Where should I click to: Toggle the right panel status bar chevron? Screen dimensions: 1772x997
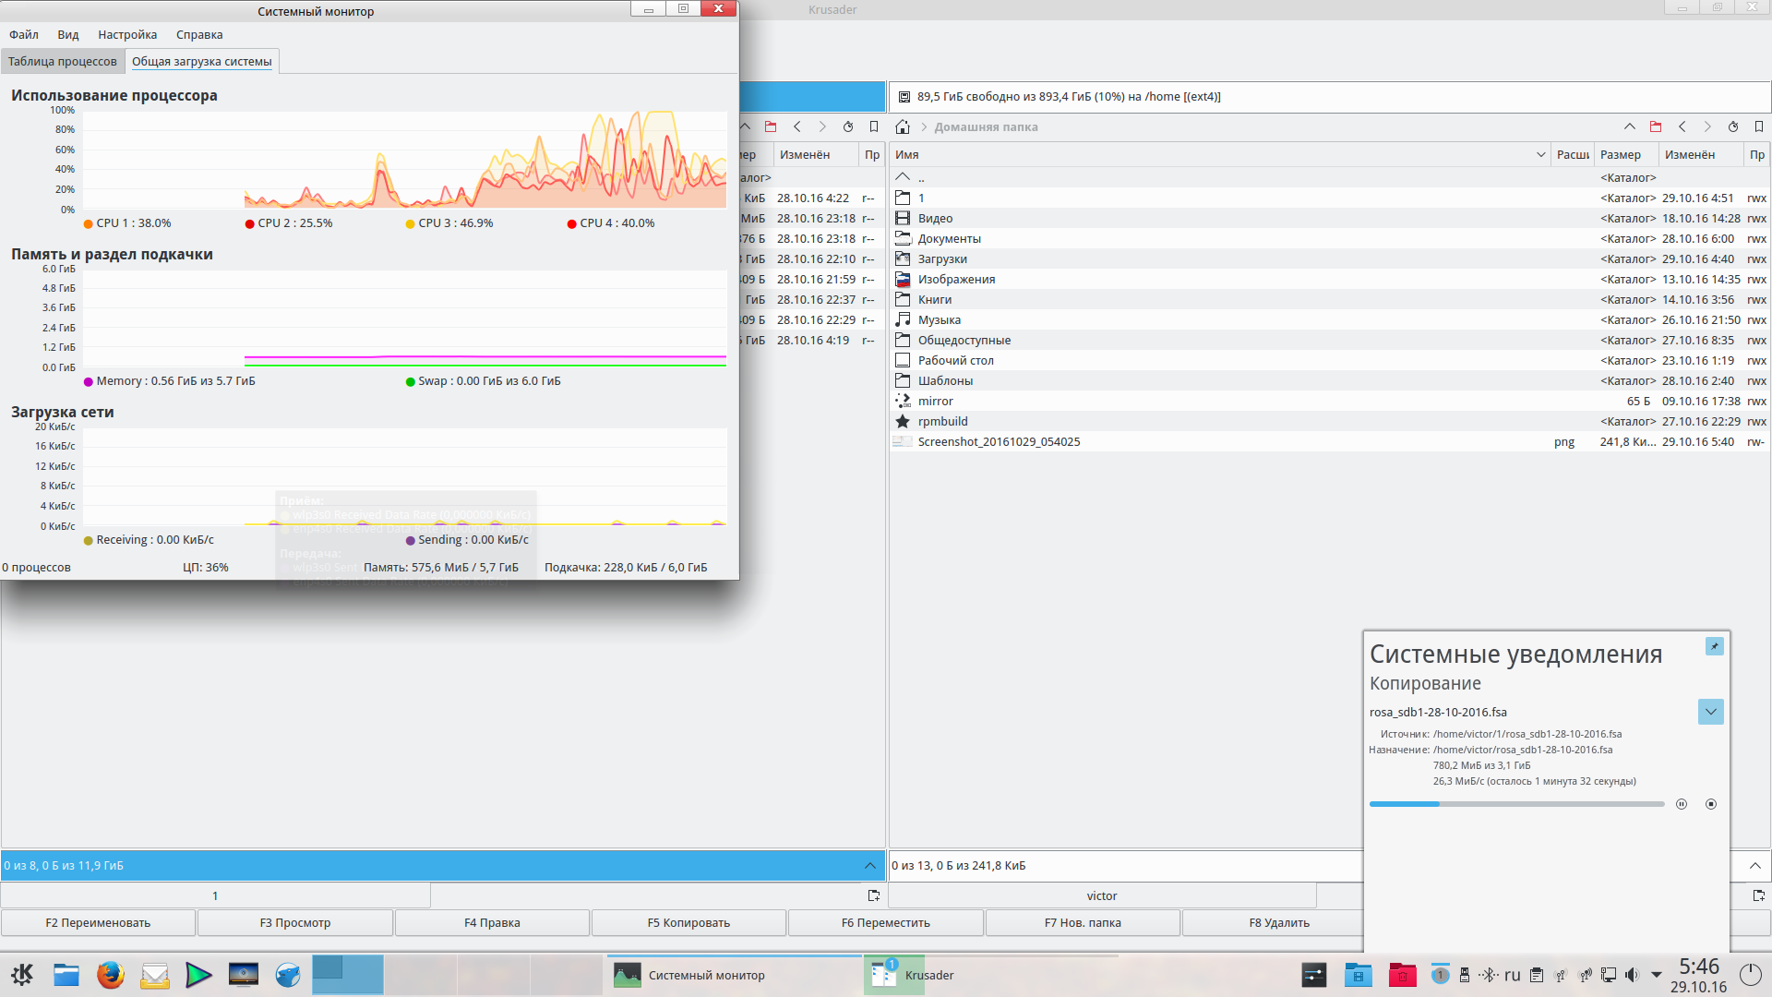click(x=1754, y=866)
